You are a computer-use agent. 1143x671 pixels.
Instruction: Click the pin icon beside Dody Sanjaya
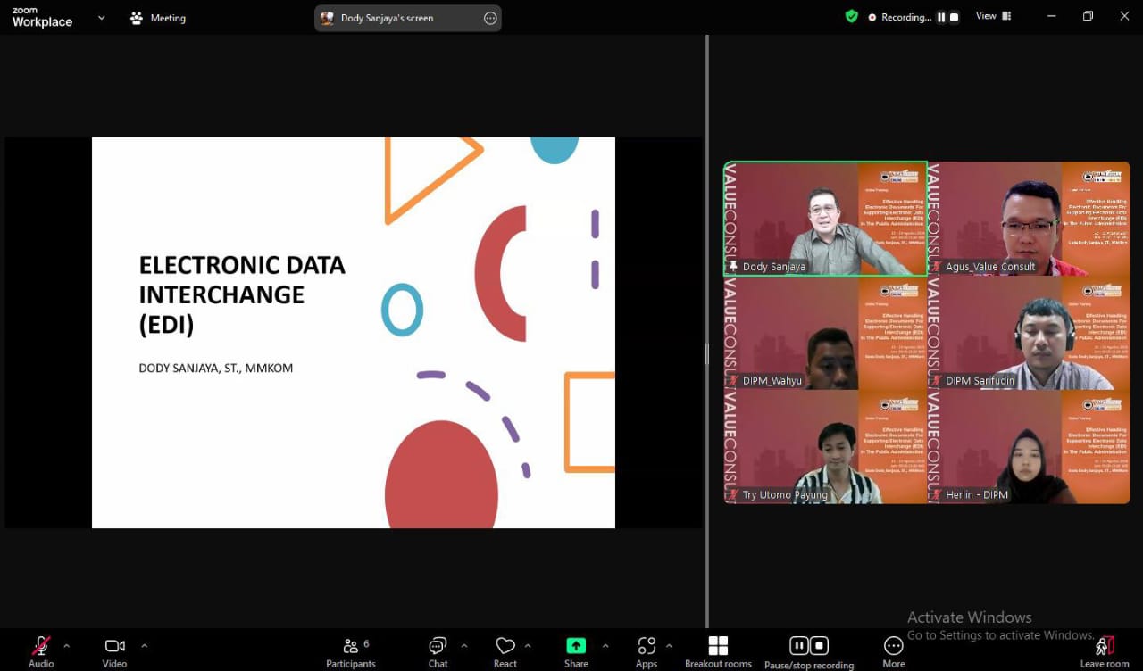733,267
